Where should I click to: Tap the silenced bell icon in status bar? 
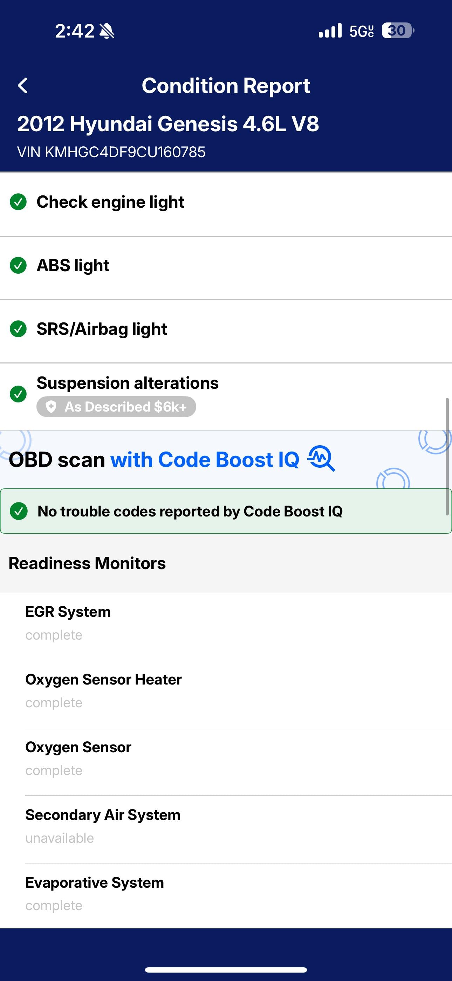click(x=107, y=31)
